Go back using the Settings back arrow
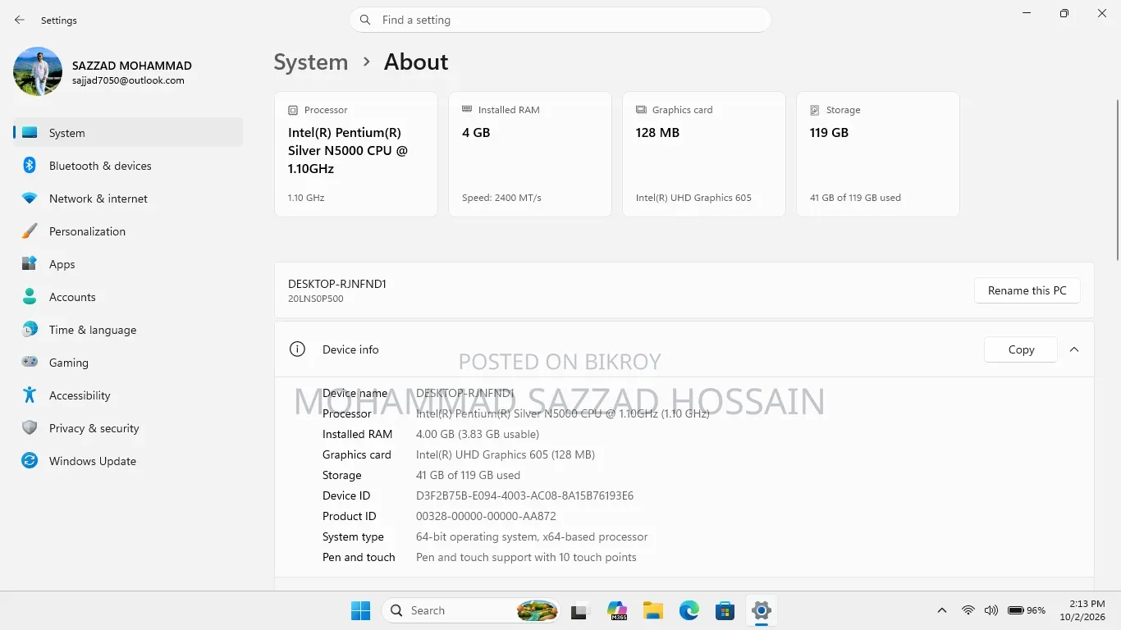This screenshot has height=630, width=1121. coord(20,20)
